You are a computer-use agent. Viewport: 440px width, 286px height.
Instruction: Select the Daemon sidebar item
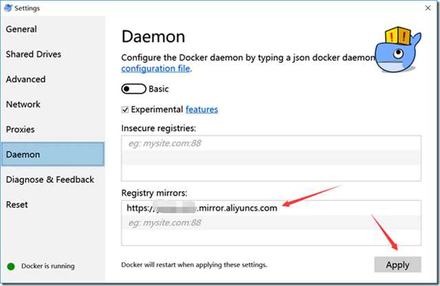[x=23, y=155]
